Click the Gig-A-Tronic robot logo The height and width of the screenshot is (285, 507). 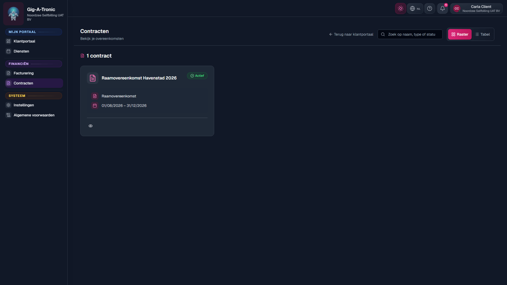point(13,14)
